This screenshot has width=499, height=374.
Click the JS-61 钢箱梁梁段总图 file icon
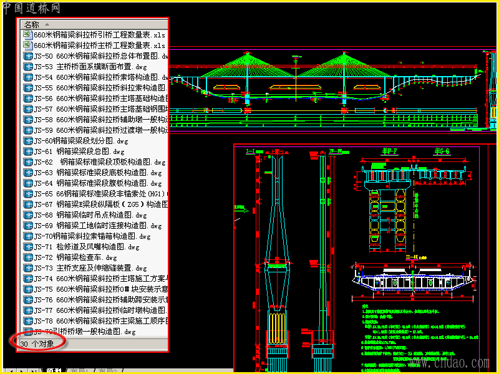click(x=28, y=151)
